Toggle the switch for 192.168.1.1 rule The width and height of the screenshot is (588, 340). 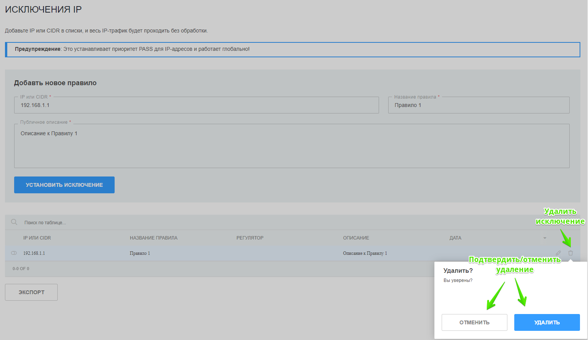(x=14, y=253)
